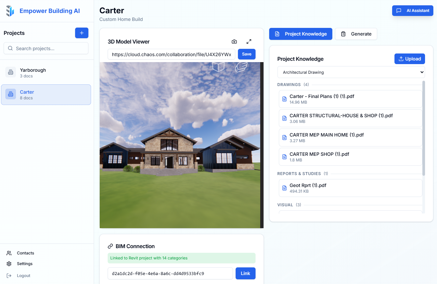Switch to the Project Knowledge tab
Screen dimensions: 437x284
(300, 34)
